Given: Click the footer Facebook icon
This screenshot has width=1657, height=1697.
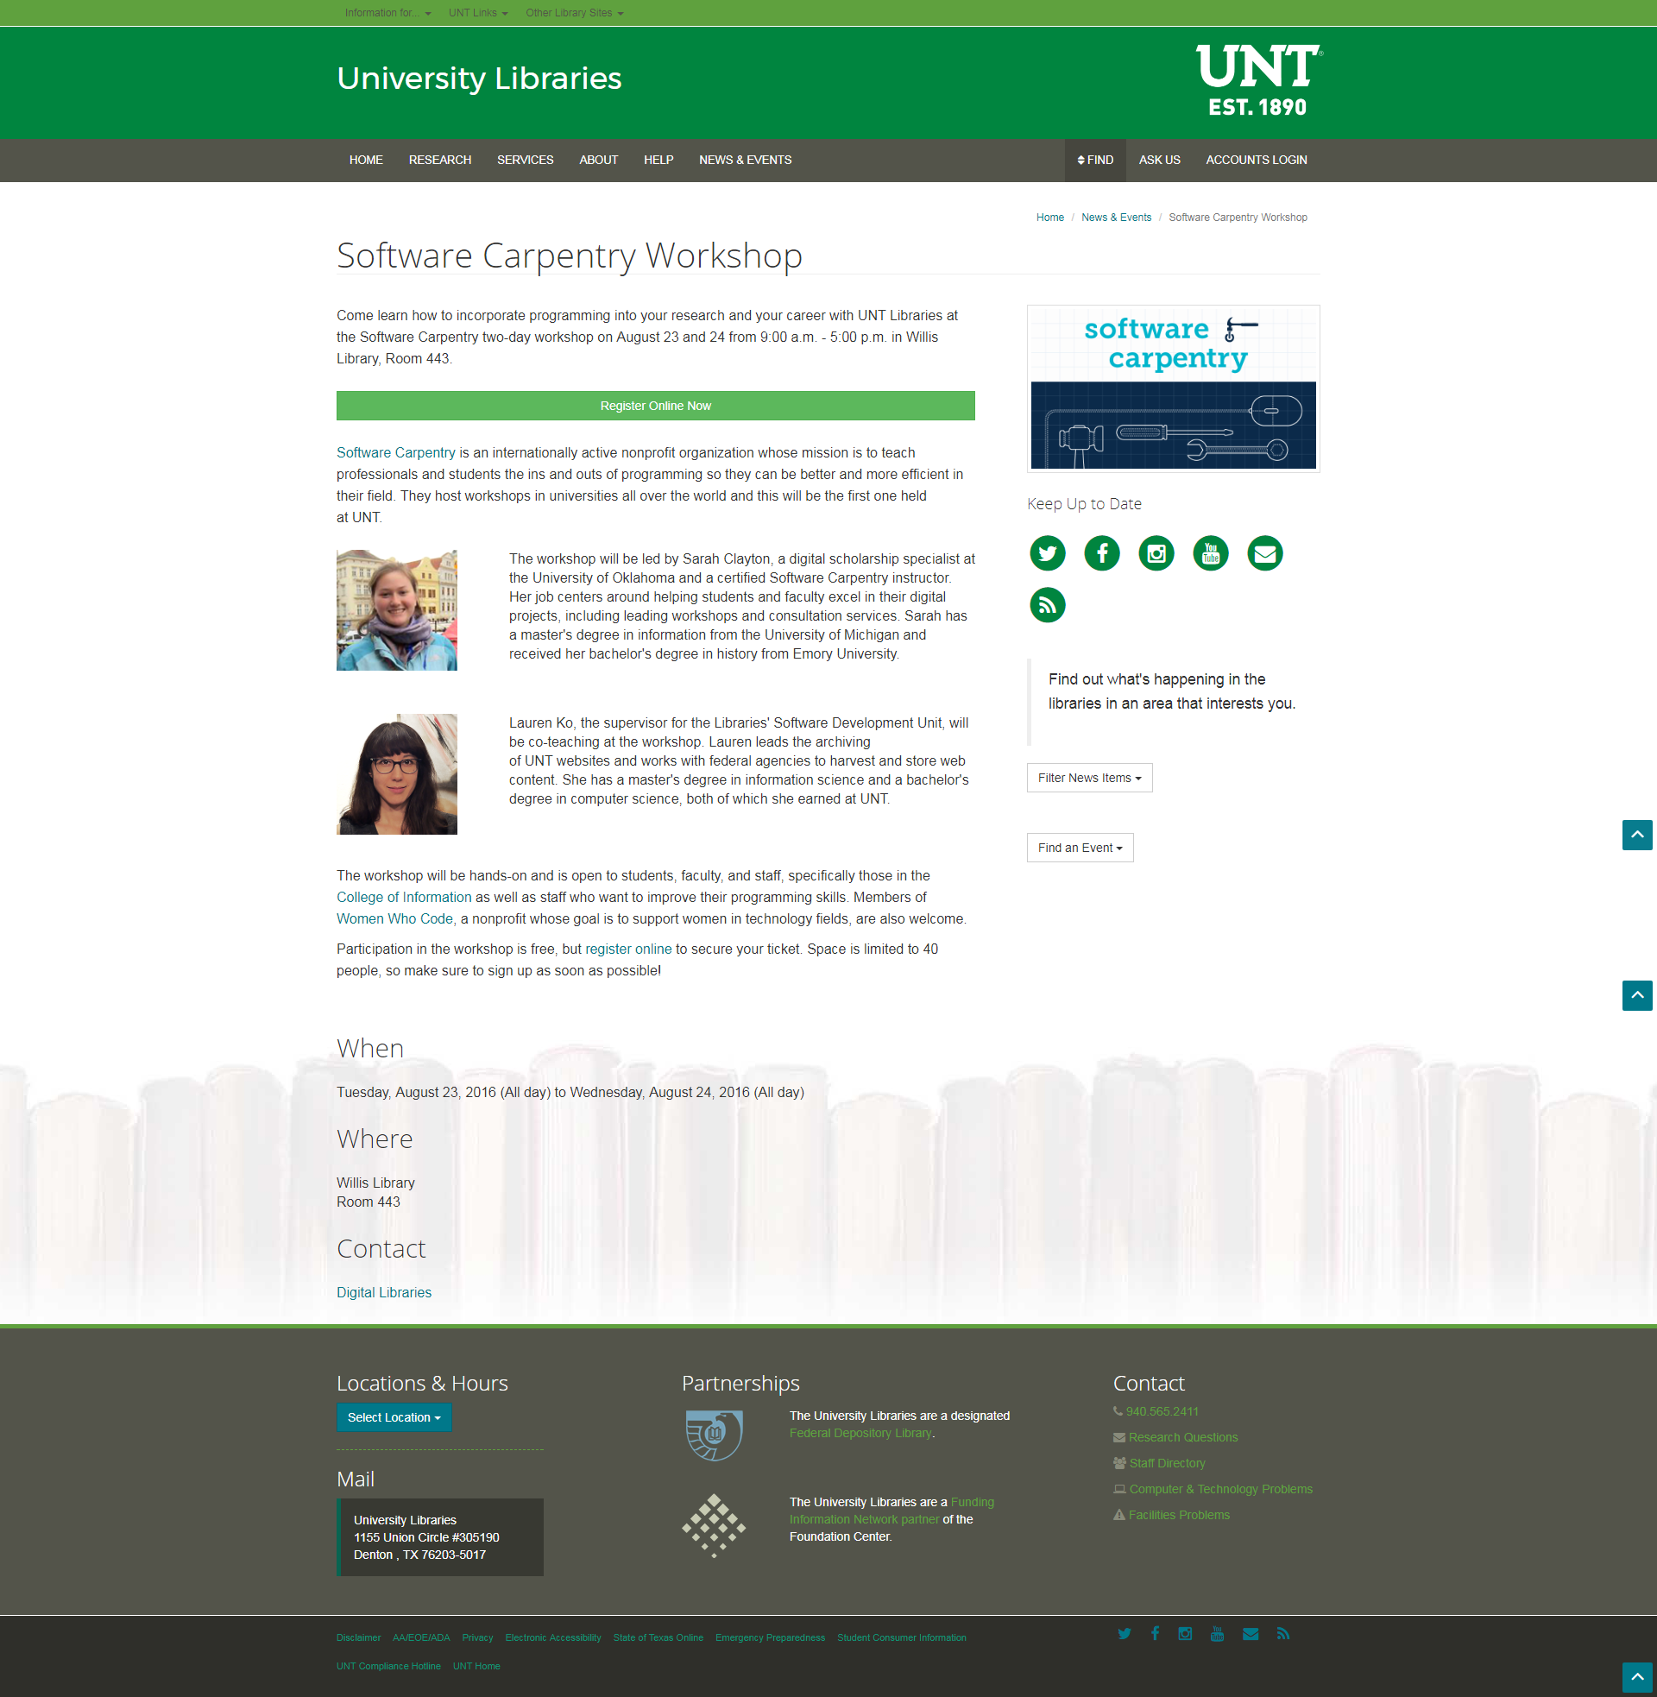Looking at the screenshot, I should pos(1155,1633).
